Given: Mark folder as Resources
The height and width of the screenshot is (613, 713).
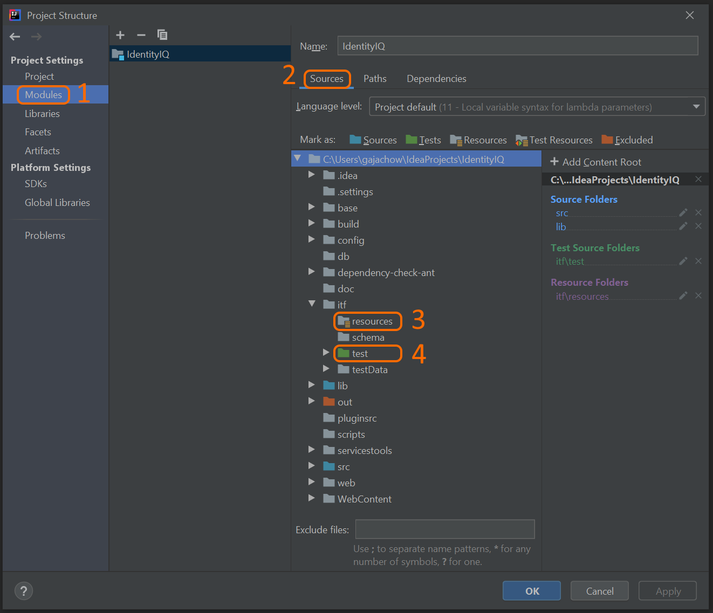Looking at the screenshot, I should (x=478, y=140).
